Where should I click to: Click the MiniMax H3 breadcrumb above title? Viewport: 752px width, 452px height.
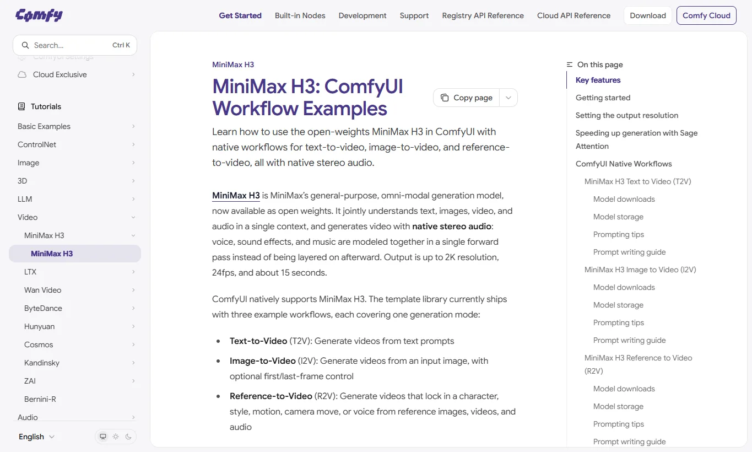coord(233,64)
